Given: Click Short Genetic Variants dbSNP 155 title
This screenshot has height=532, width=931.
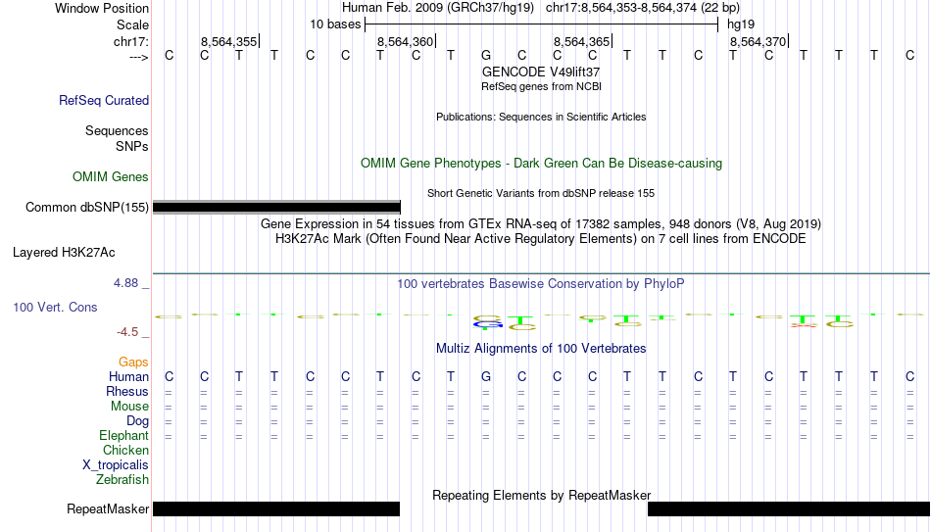Looking at the screenshot, I should (x=541, y=194).
